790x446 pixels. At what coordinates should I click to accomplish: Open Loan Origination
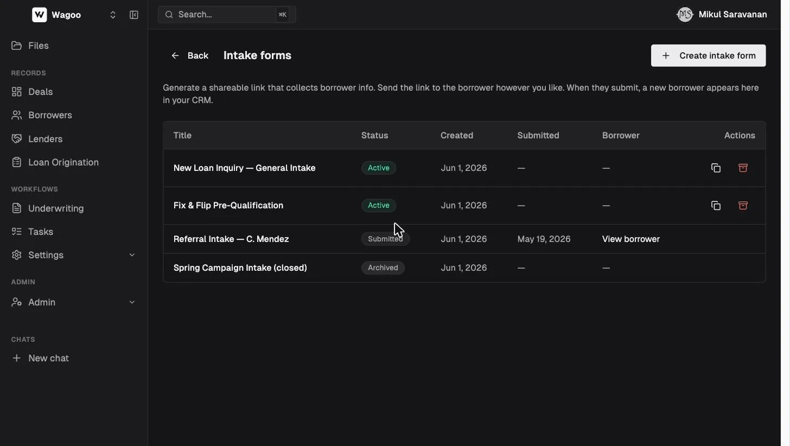tap(74, 162)
